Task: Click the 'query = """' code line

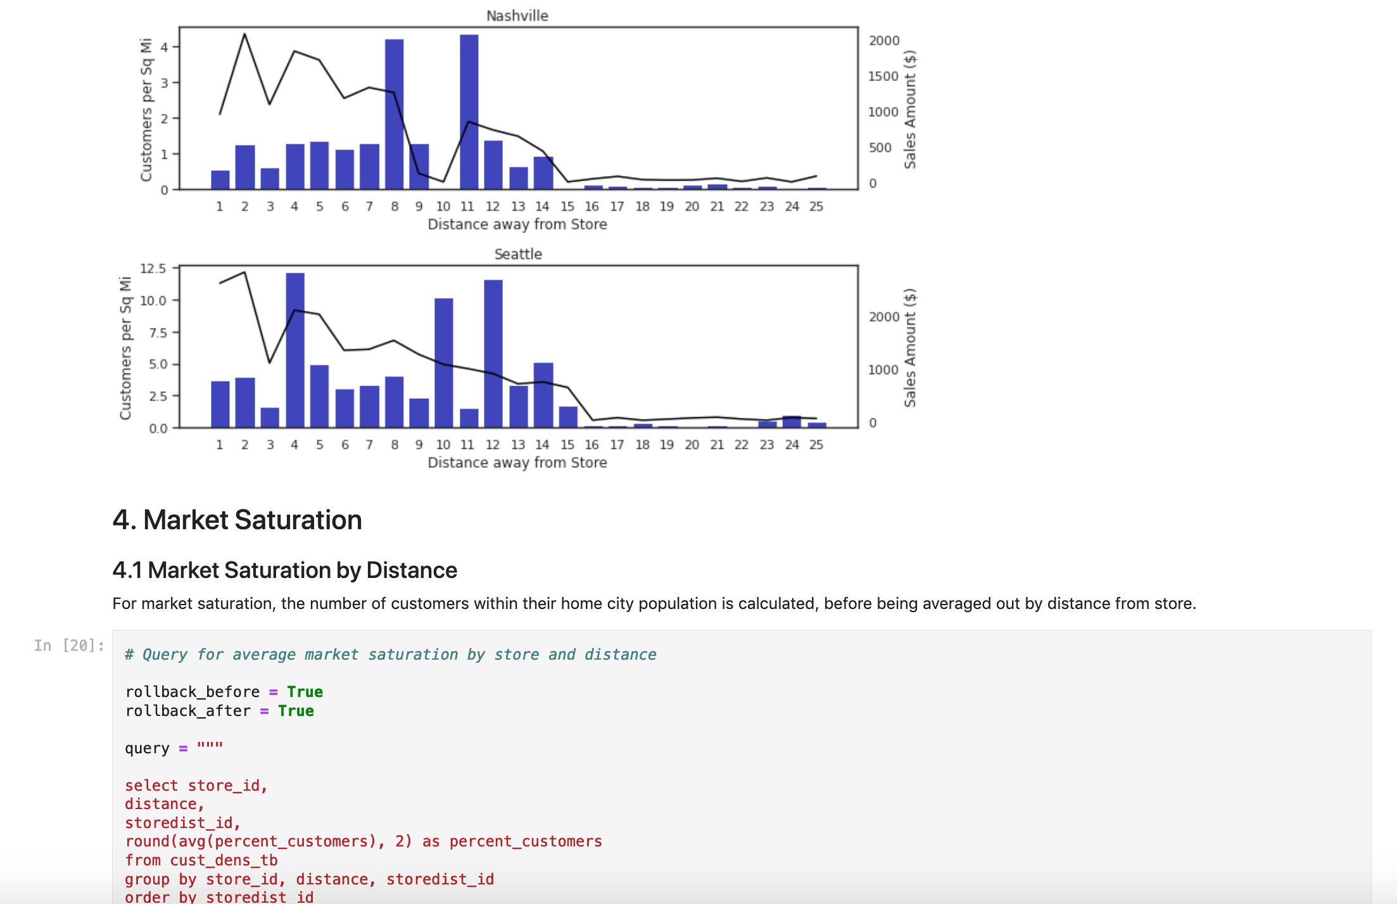Action: point(174,748)
